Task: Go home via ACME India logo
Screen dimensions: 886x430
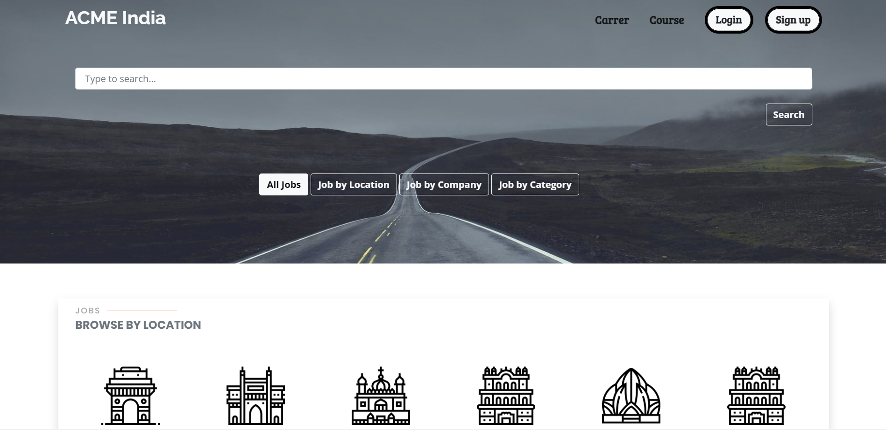Action: click(x=115, y=18)
